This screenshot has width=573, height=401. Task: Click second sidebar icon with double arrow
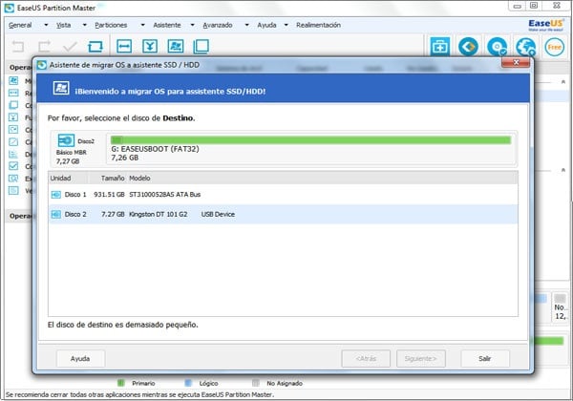coord(13,93)
